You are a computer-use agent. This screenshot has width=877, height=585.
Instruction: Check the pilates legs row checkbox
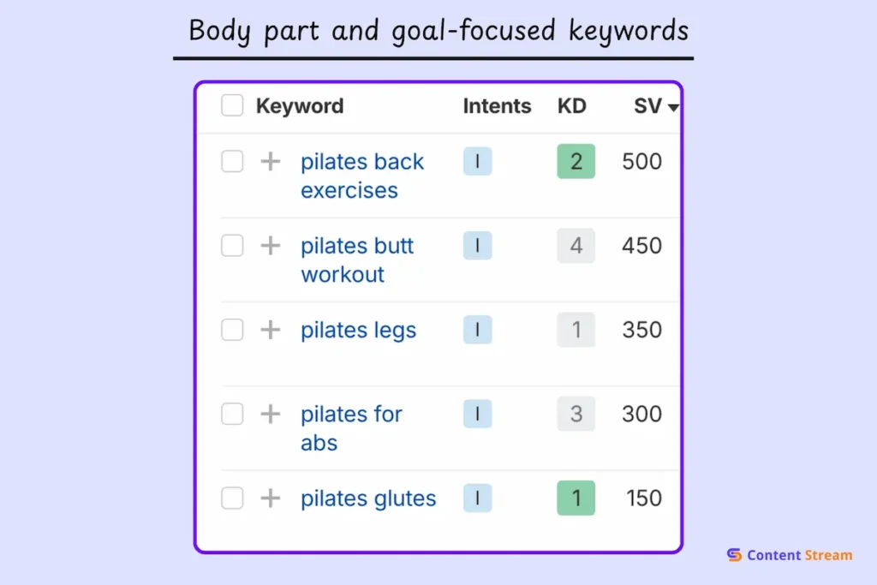[x=232, y=330]
